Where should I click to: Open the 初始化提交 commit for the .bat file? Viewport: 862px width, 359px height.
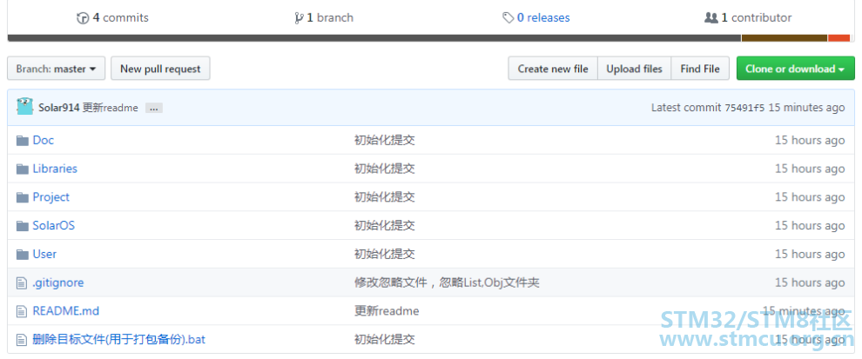point(384,340)
